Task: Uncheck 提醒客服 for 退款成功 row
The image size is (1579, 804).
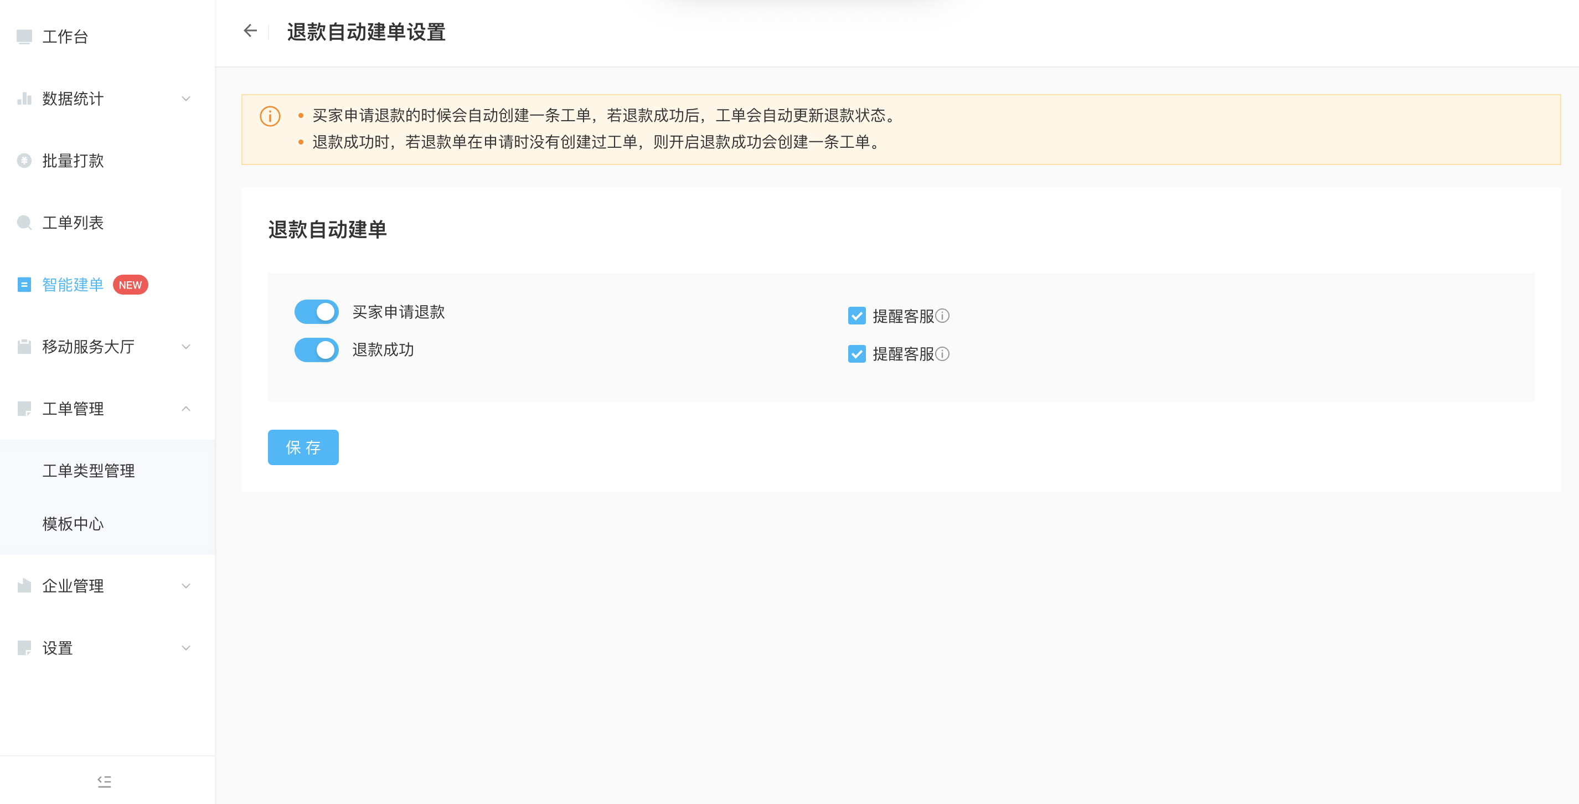Action: (x=857, y=354)
